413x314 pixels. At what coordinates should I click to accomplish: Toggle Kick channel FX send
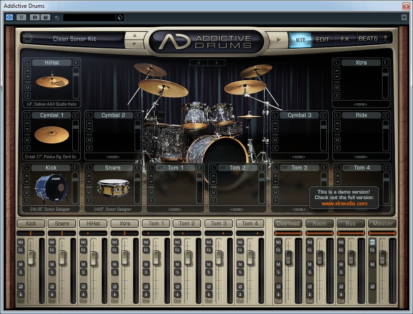21,250
